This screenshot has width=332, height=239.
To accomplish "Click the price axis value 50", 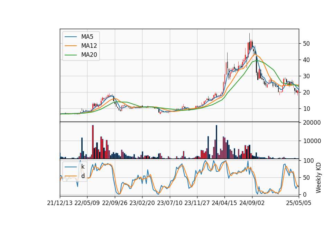I will point(306,44).
